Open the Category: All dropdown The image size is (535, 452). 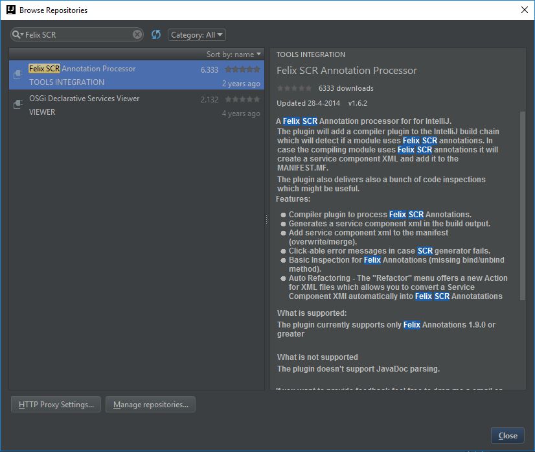pos(196,35)
